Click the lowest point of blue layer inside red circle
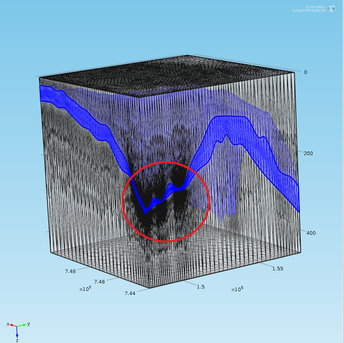Viewport: 344px width, 343px height. (x=145, y=213)
